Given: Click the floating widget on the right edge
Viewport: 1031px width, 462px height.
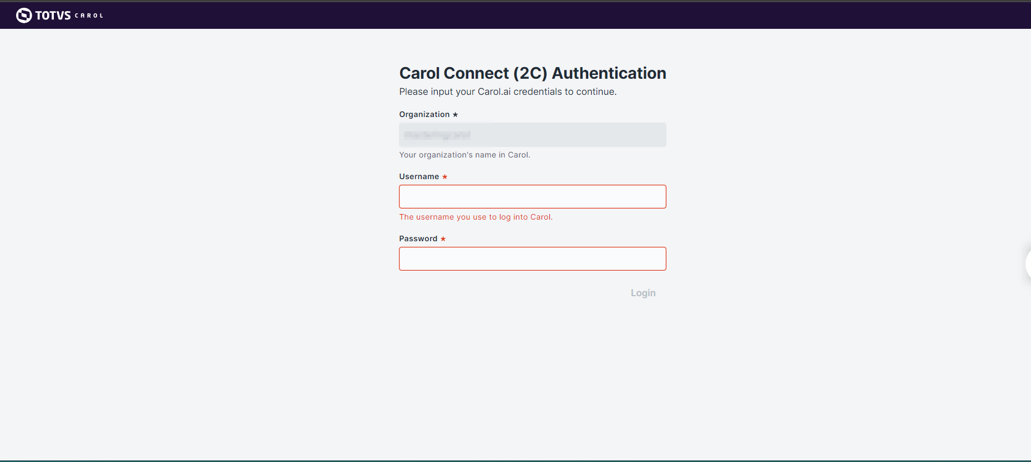Looking at the screenshot, I should point(1028,265).
